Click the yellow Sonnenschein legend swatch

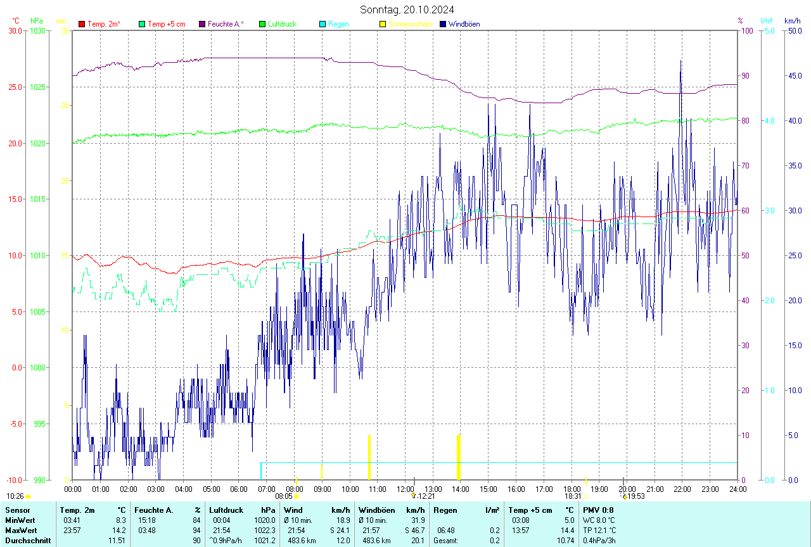coord(383,24)
